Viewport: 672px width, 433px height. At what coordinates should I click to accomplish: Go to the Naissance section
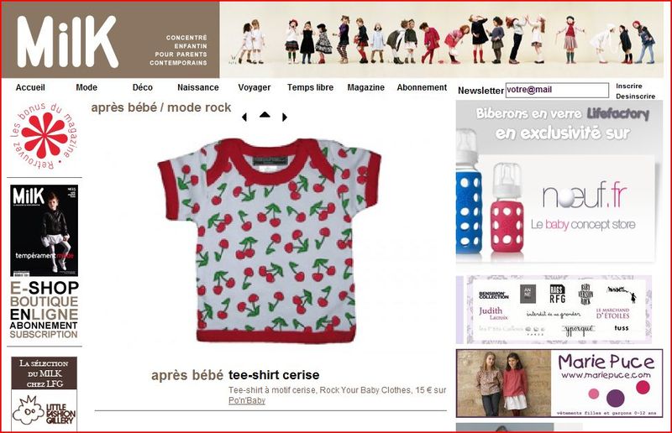(198, 87)
